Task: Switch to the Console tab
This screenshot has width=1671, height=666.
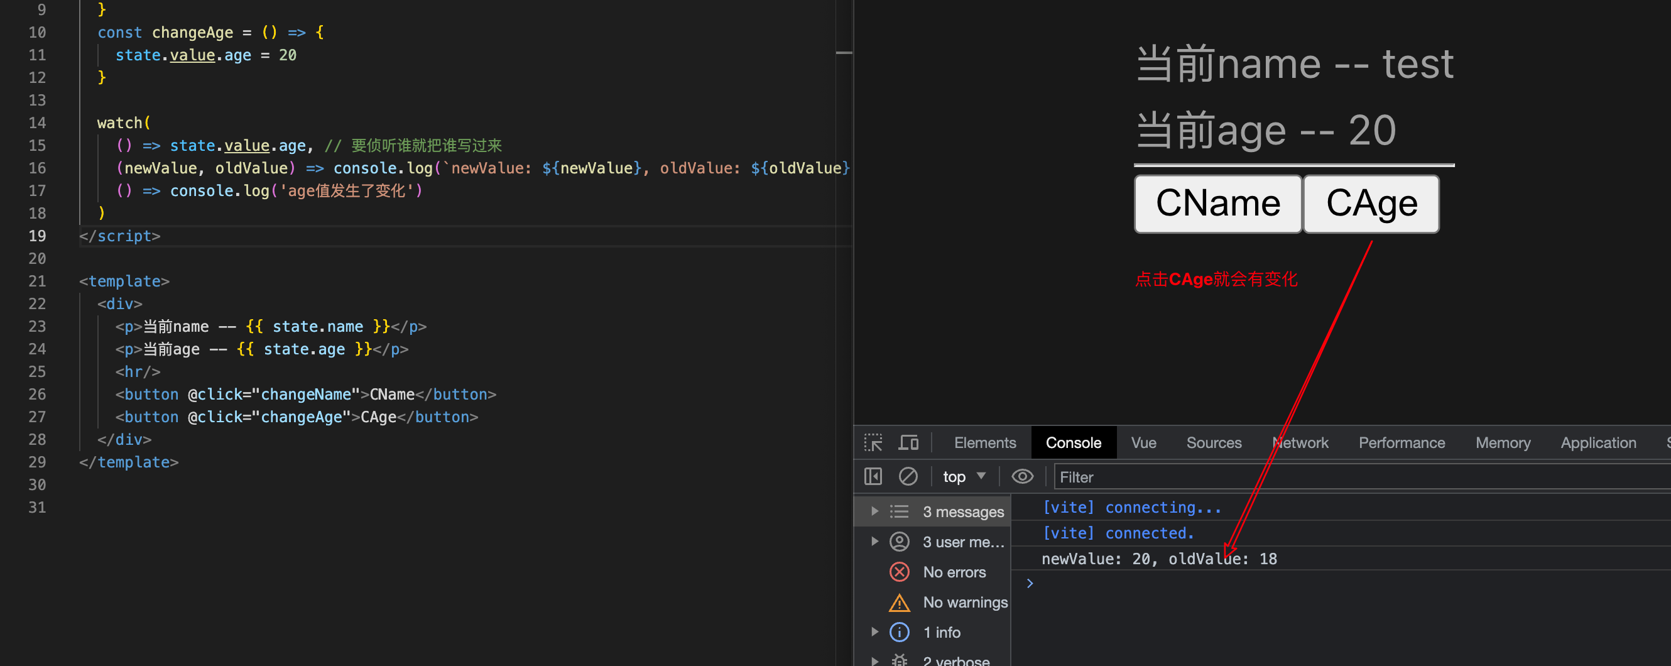Action: (1074, 443)
